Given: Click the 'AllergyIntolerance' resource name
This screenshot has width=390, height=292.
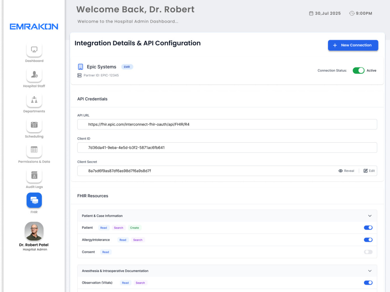Looking at the screenshot, I should pos(96,240).
